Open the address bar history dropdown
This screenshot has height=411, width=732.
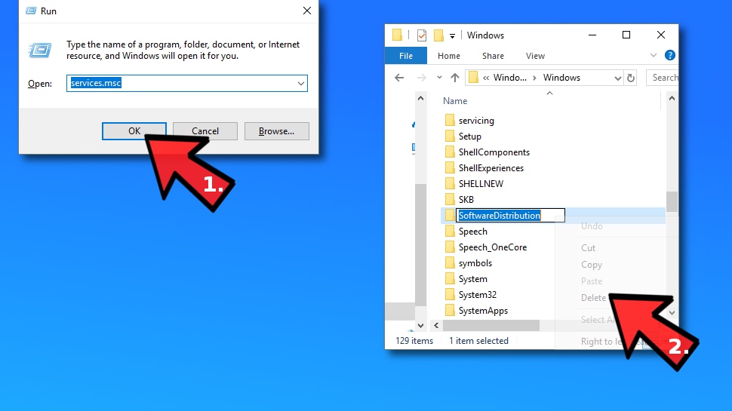click(617, 78)
